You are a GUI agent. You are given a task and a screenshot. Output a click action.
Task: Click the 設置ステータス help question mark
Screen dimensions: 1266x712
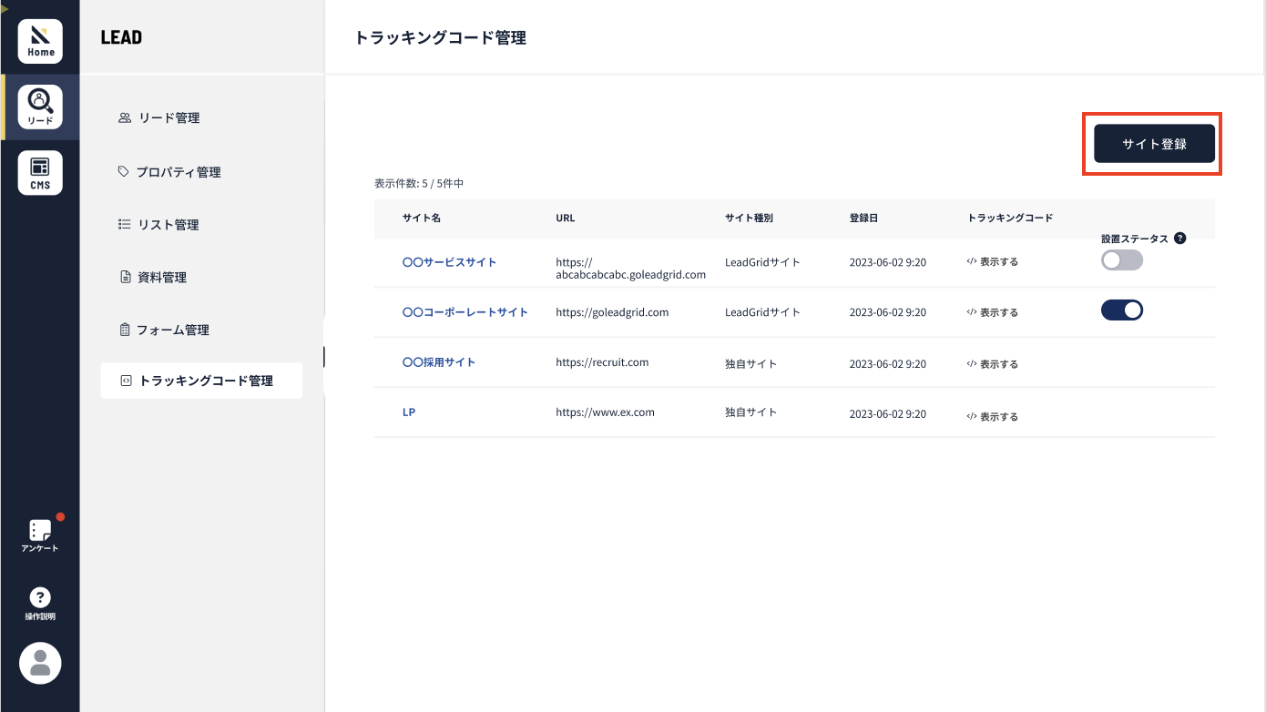tap(1180, 239)
